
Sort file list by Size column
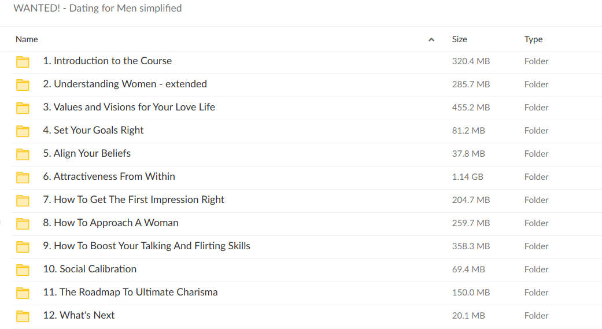459,39
